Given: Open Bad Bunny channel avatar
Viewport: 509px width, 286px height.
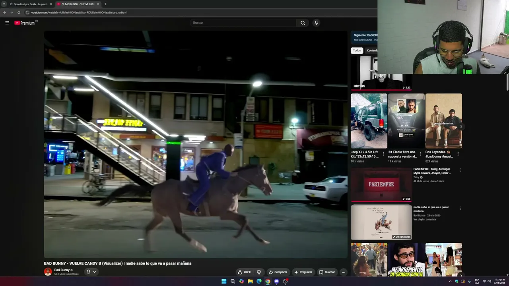Looking at the screenshot, I should 48,272.
